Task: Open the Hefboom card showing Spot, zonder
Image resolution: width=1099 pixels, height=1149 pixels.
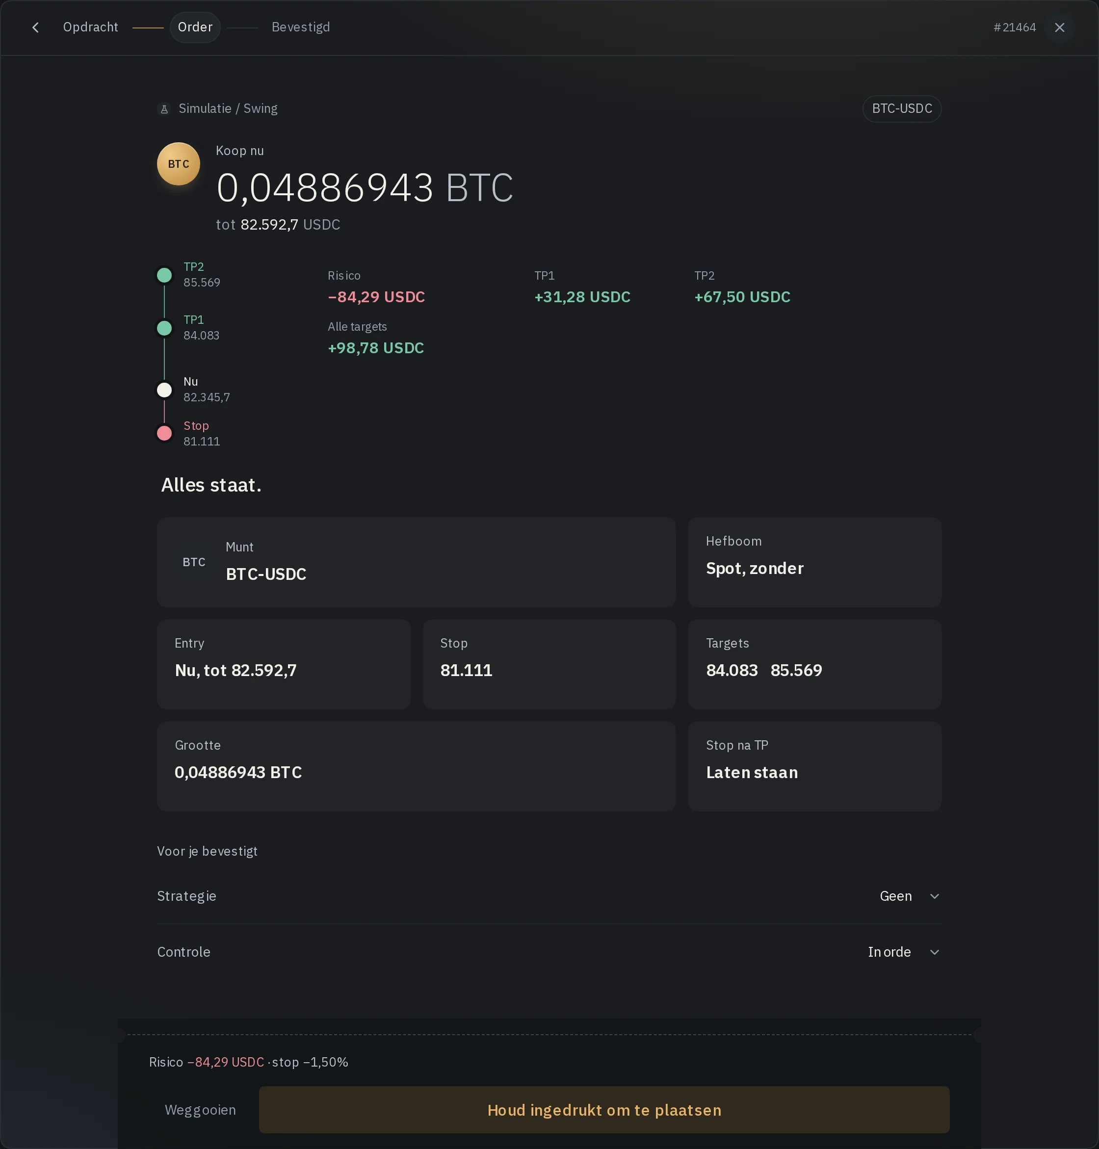Action: (x=814, y=562)
